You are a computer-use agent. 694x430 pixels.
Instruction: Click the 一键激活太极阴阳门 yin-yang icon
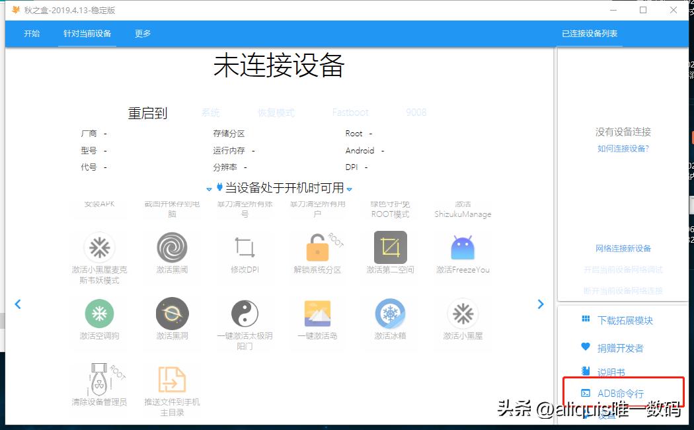(x=245, y=314)
